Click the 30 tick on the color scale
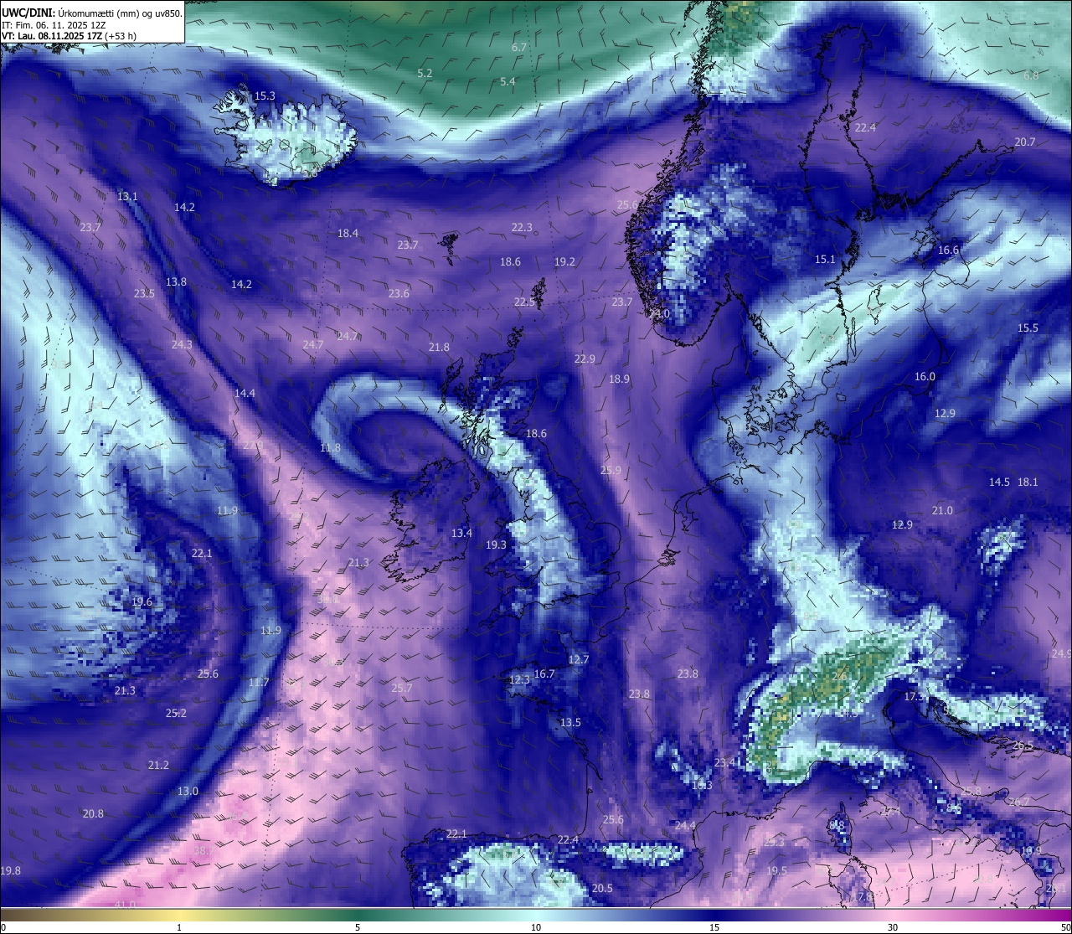The image size is (1072, 934). click(x=893, y=927)
